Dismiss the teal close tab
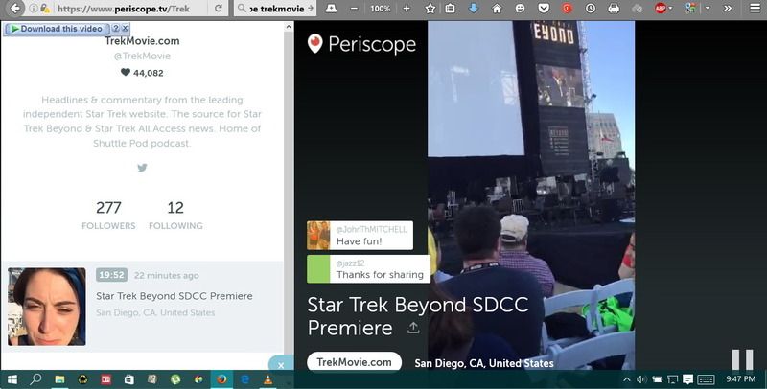Viewport: 767px width, 389px height. coord(281,364)
